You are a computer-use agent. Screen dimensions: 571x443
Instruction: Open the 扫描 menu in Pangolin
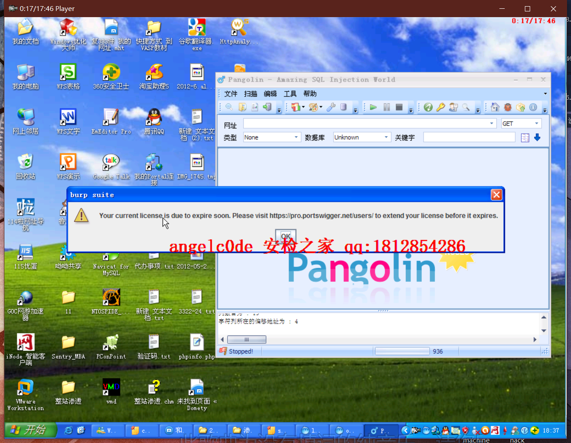[x=250, y=94]
